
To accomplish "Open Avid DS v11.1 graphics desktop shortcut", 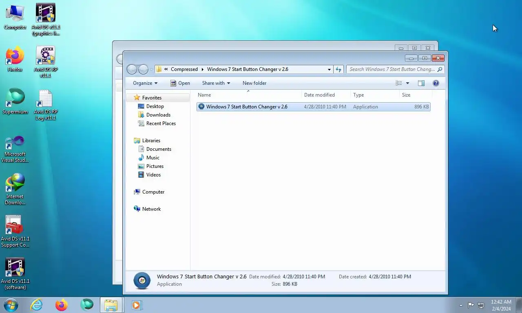I will click(46, 20).
